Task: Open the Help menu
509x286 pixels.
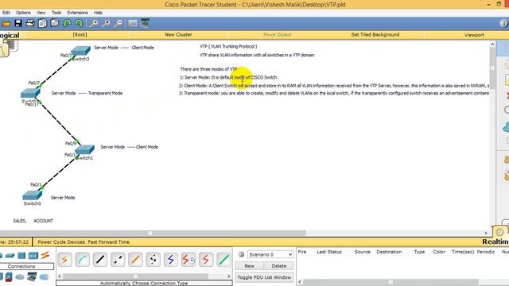Action: [x=98, y=13]
